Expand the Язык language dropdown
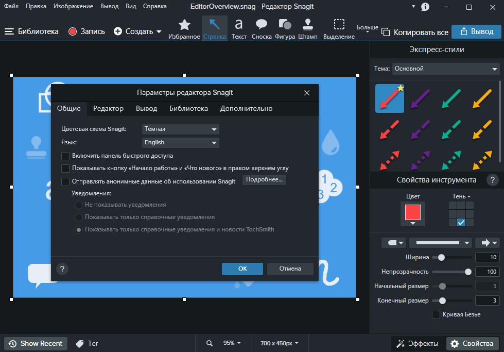Viewport: 504px width, 352px height. (180, 143)
